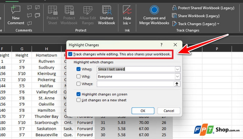Click the Saskatoon cell
This screenshot has height=139, width=243.
tap(46, 129)
